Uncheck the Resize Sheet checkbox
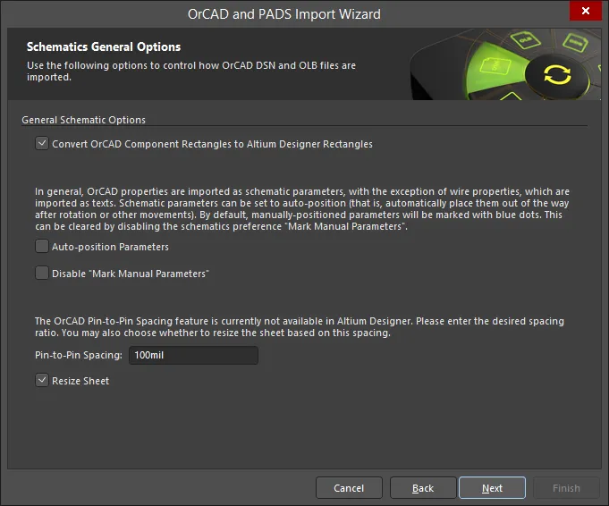This screenshot has height=506, width=609. [41, 380]
